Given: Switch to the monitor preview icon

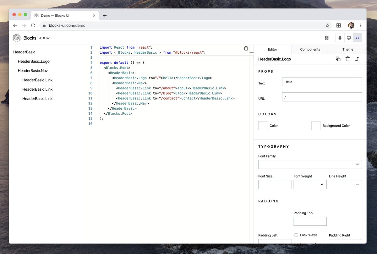Looking at the screenshot, I should (349, 38).
